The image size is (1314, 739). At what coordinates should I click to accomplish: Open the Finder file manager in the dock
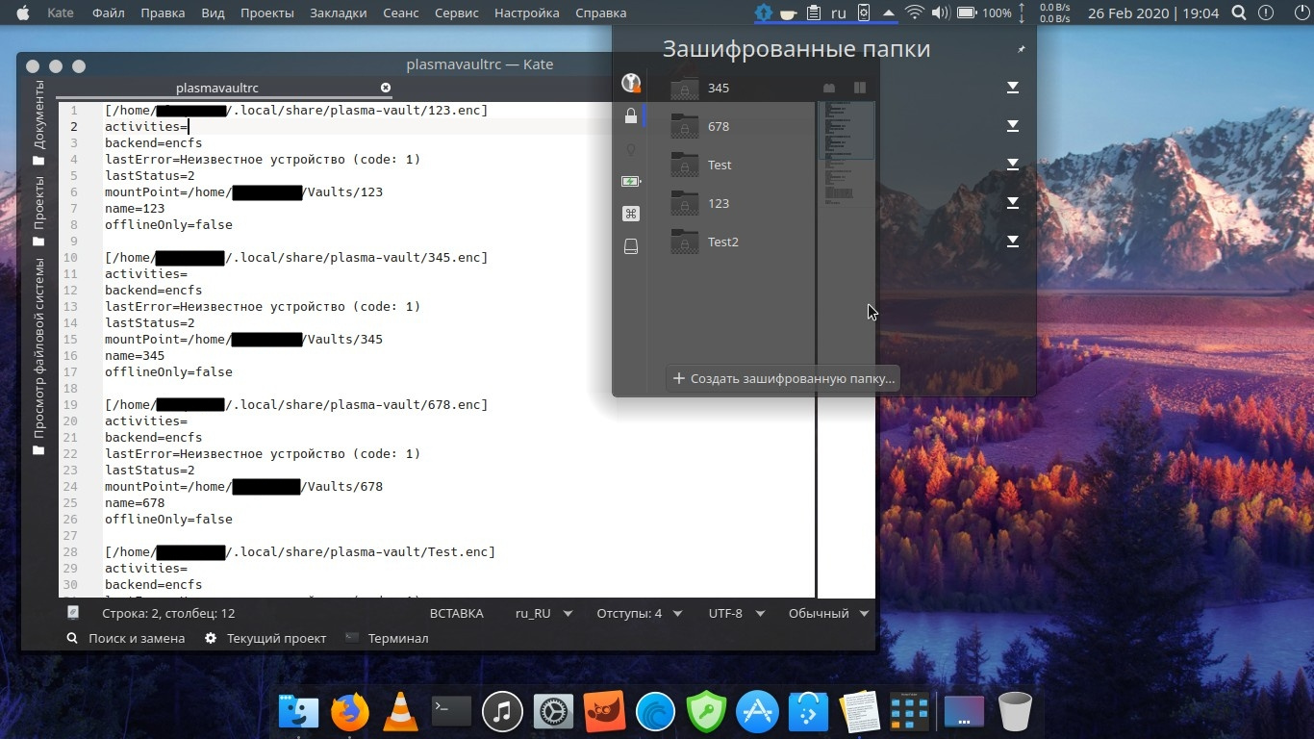click(x=298, y=713)
